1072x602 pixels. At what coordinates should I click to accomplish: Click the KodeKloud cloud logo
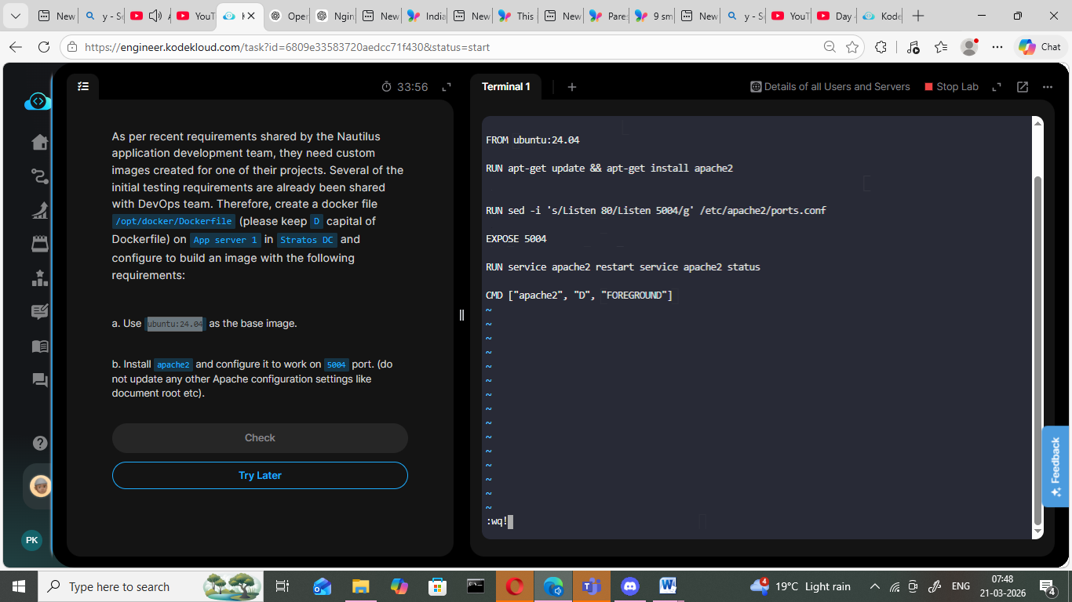click(x=38, y=101)
